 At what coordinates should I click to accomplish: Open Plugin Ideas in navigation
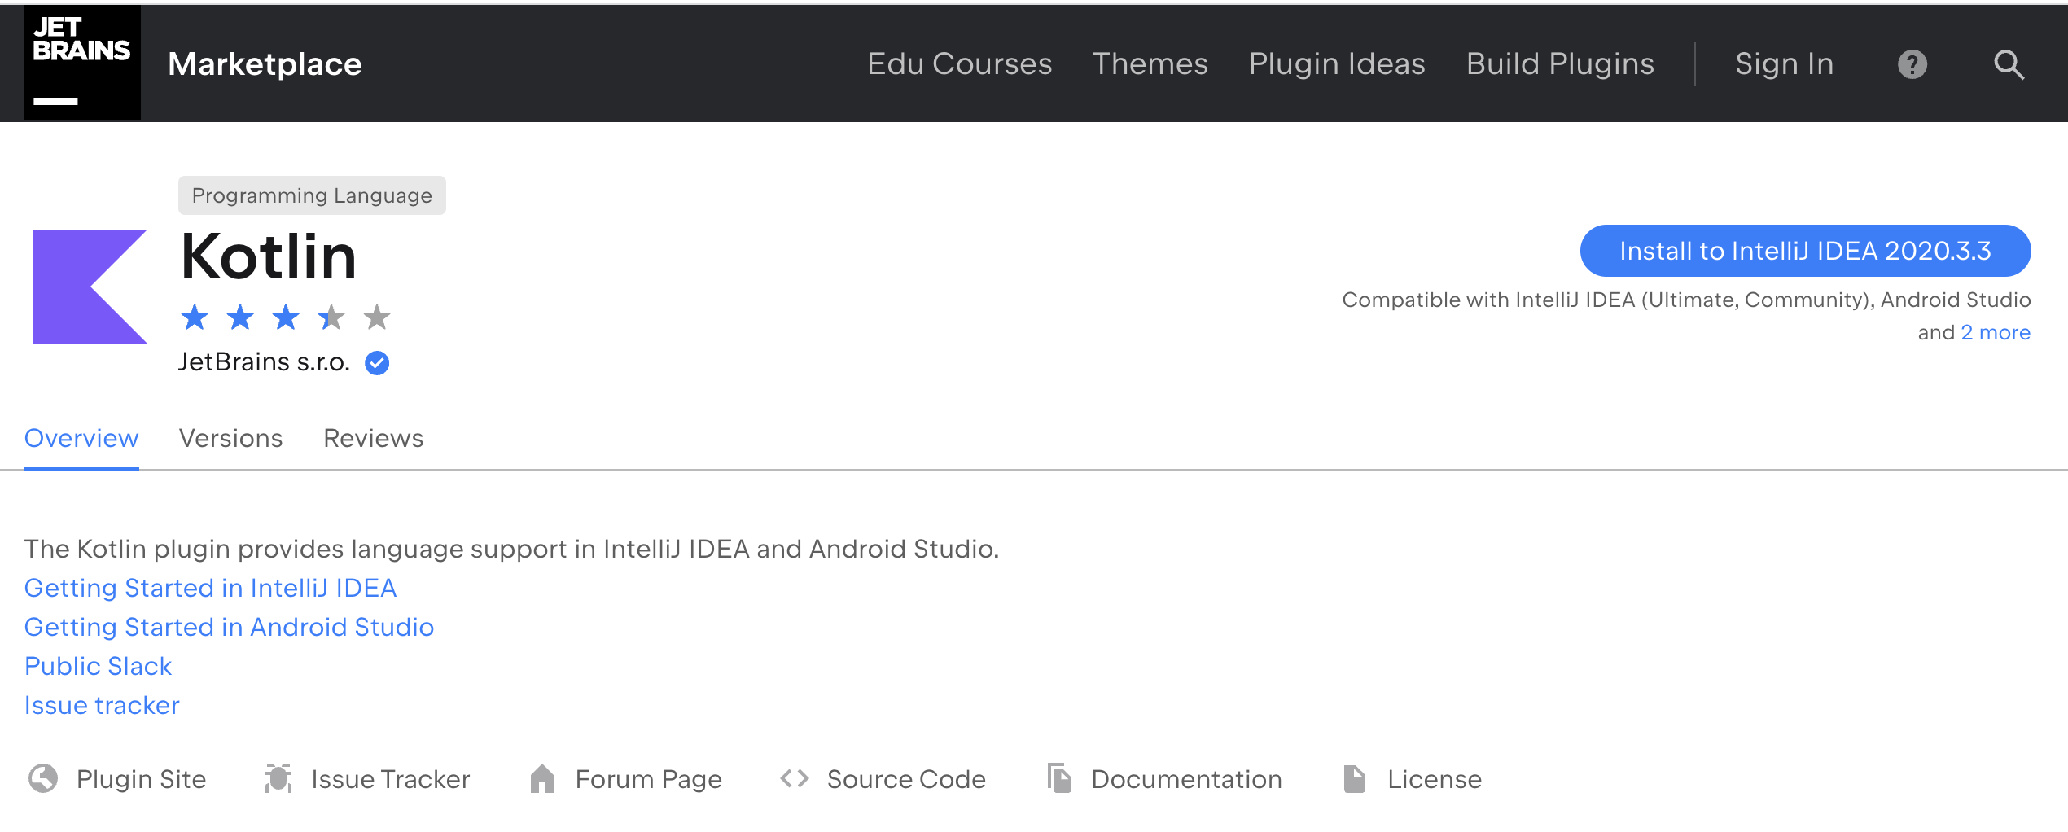point(1337,63)
